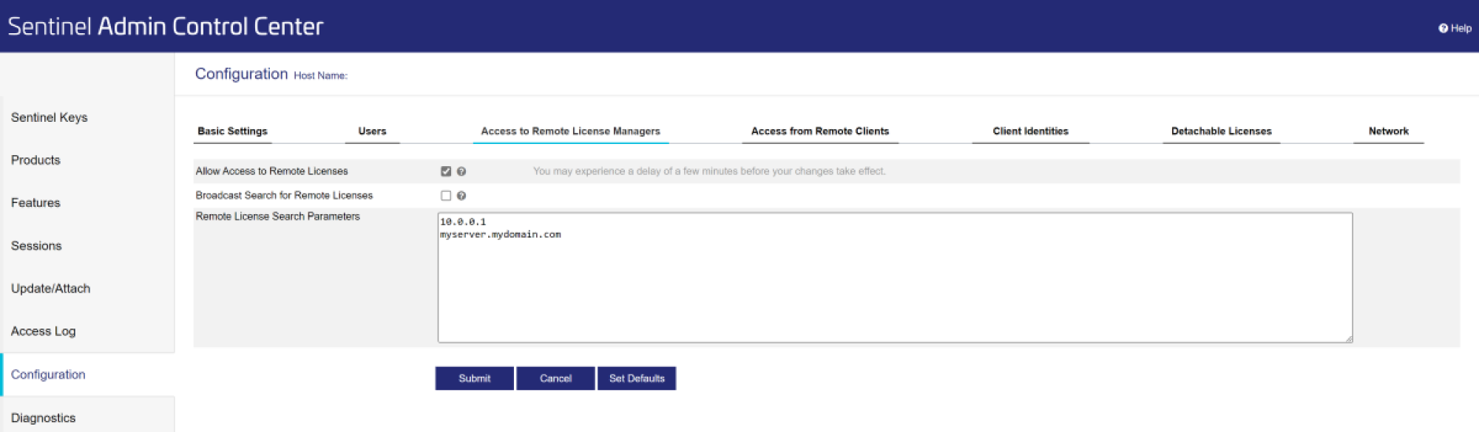The width and height of the screenshot is (1479, 432).
Task: Open the Client Identities tab
Action: coord(1030,131)
